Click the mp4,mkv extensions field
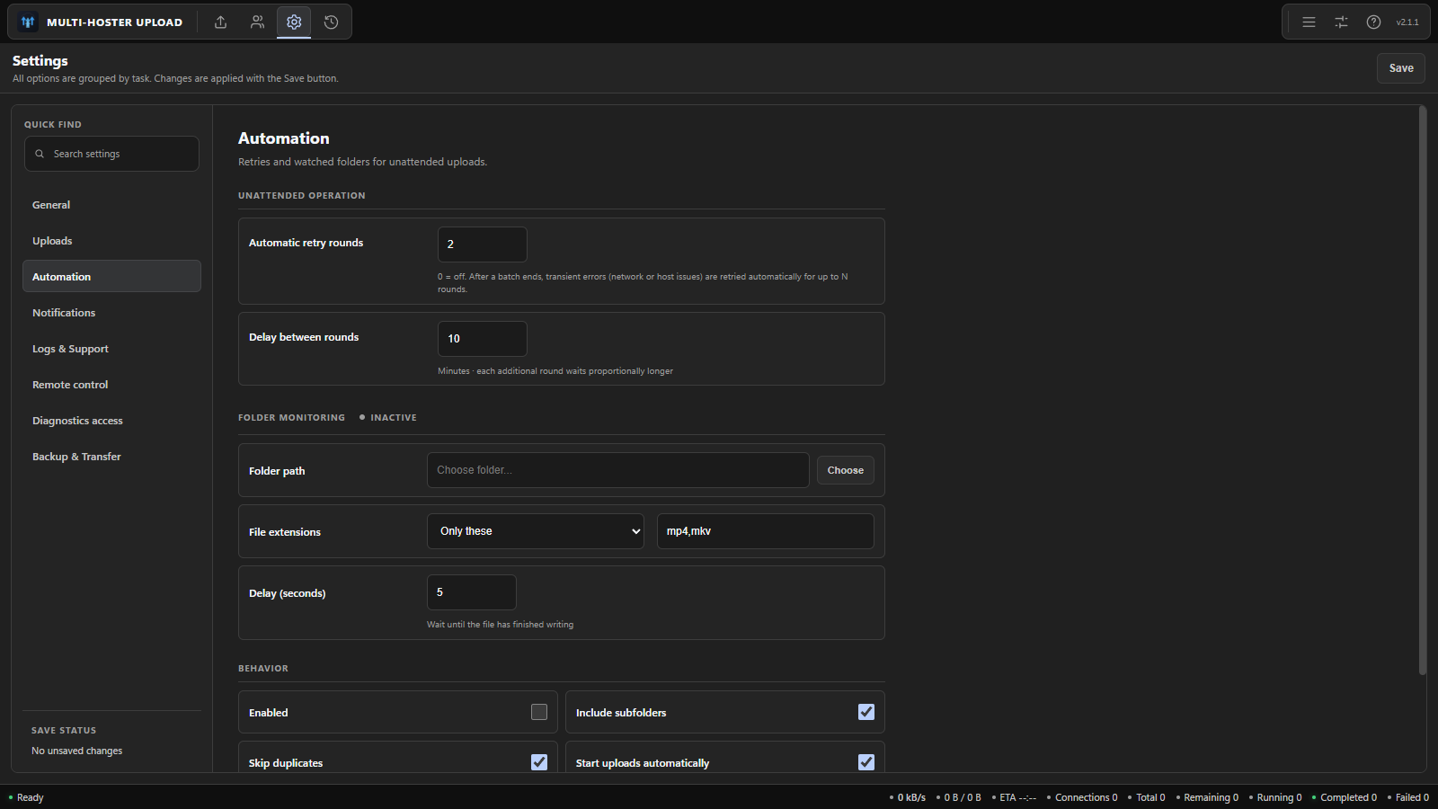1438x809 pixels. pyautogui.click(x=766, y=531)
